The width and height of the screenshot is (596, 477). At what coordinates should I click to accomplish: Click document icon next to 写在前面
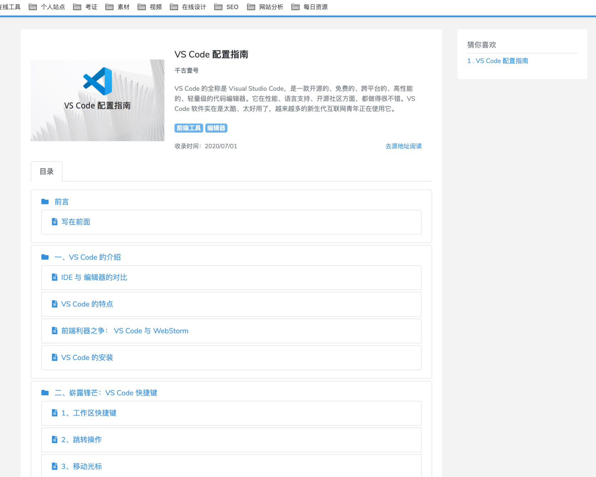(x=55, y=222)
